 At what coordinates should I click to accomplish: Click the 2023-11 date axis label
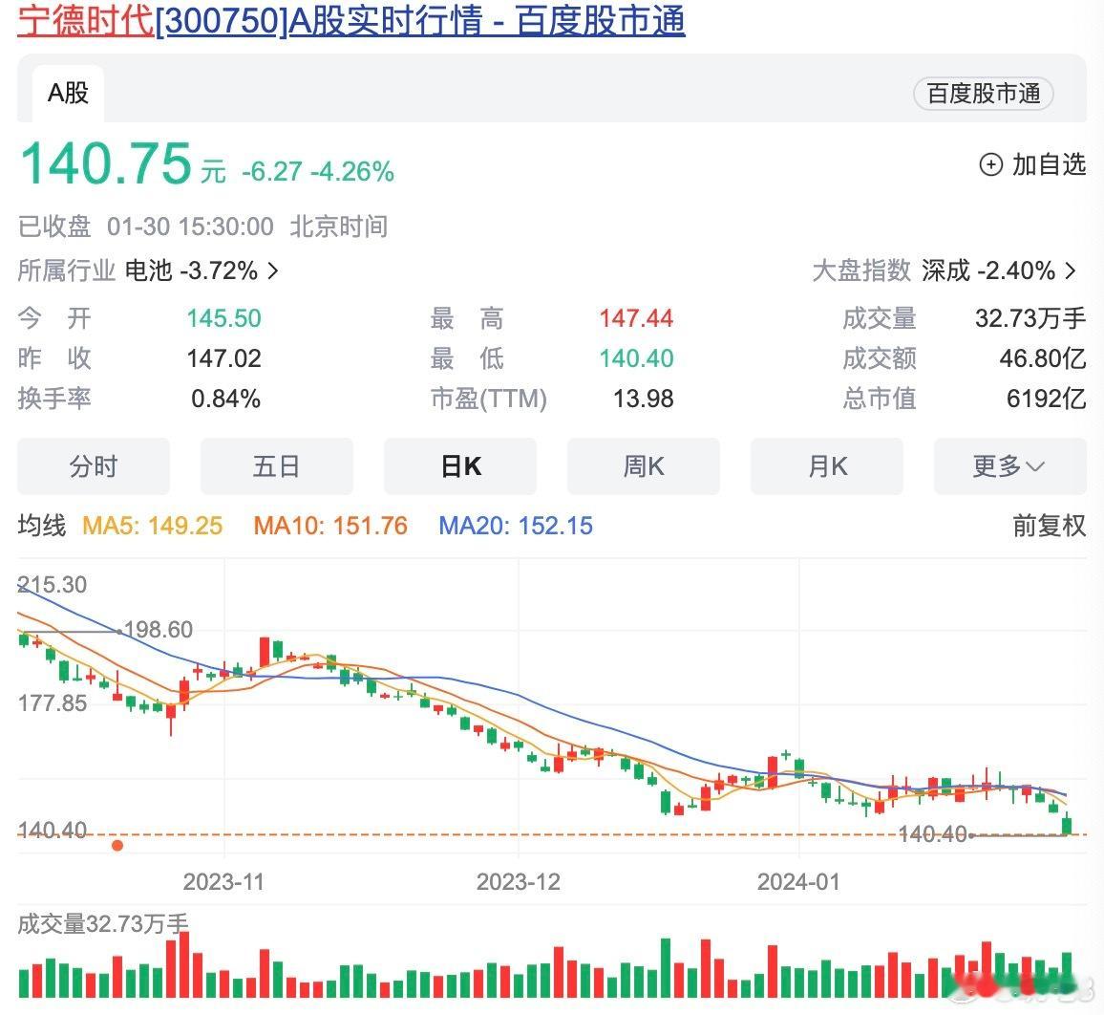[x=223, y=882]
